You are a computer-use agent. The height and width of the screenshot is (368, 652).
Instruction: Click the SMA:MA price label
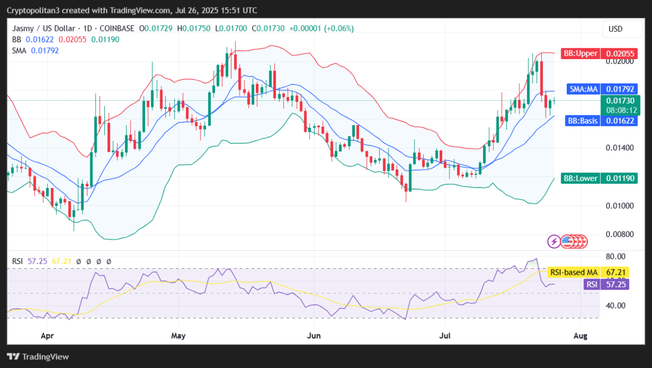pos(584,88)
